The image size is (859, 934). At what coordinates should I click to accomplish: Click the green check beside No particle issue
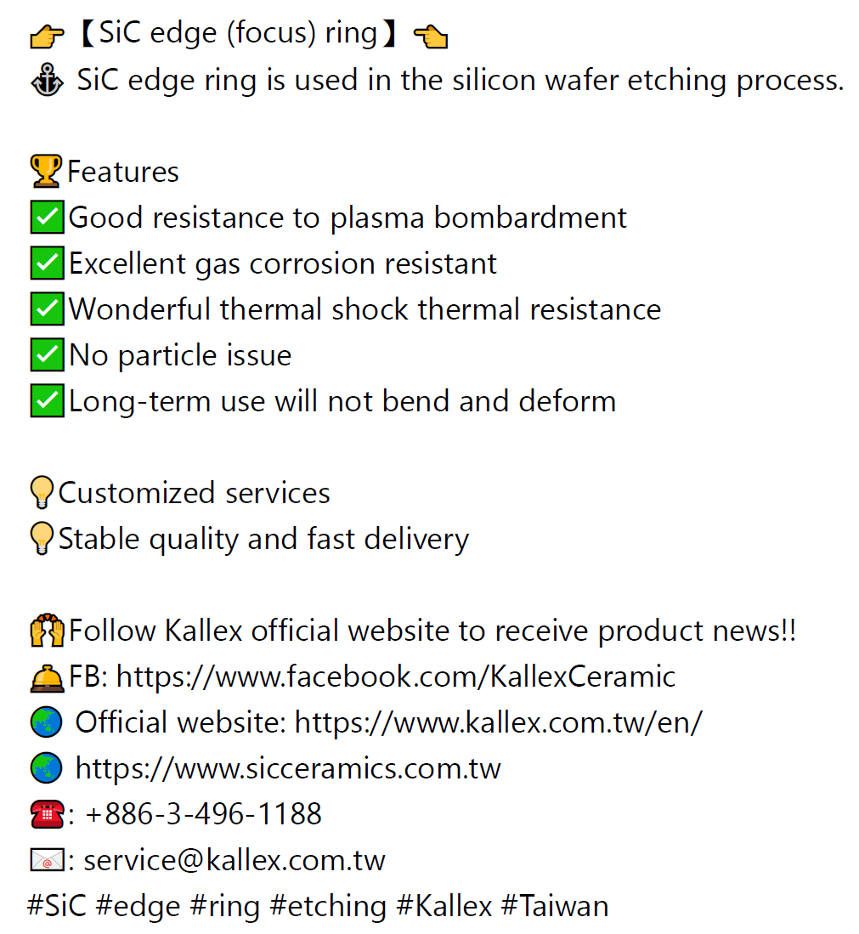pos(46,356)
